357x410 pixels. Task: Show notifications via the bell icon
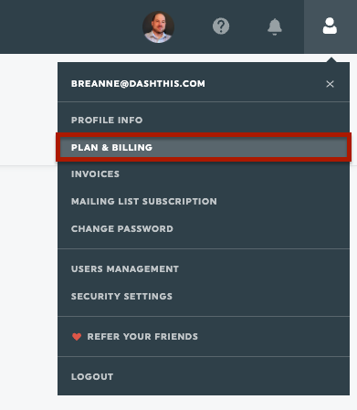click(275, 26)
